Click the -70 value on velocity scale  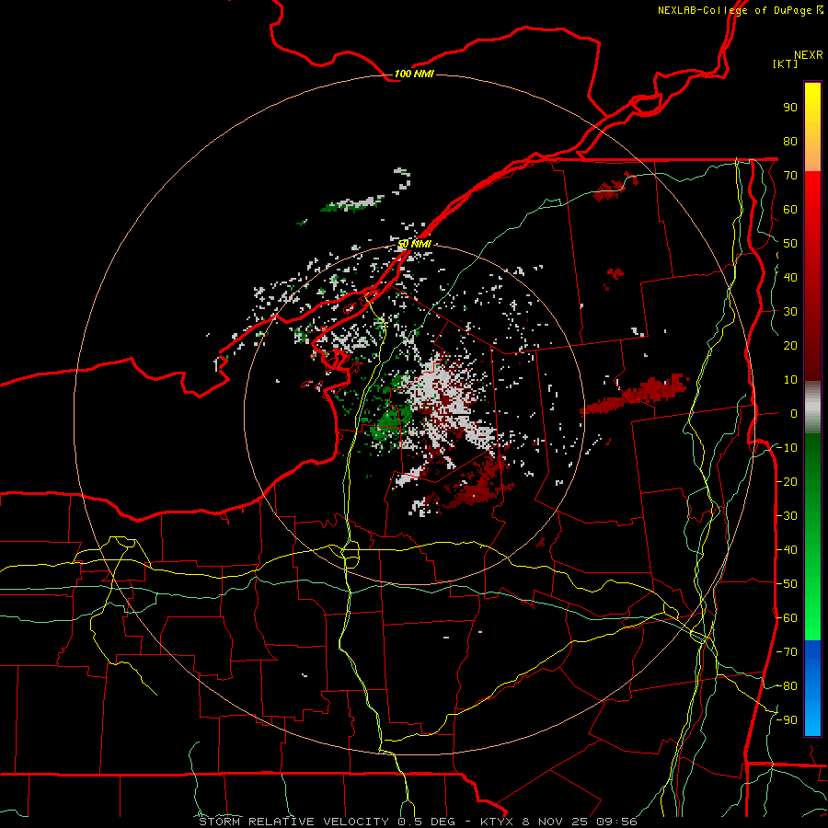pyautogui.click(x=787, y=652)
